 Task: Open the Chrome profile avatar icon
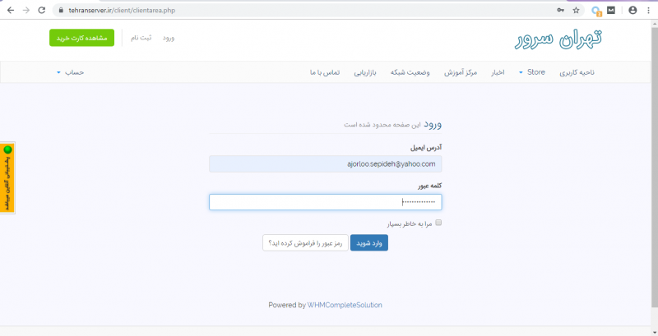click(633, 11)
